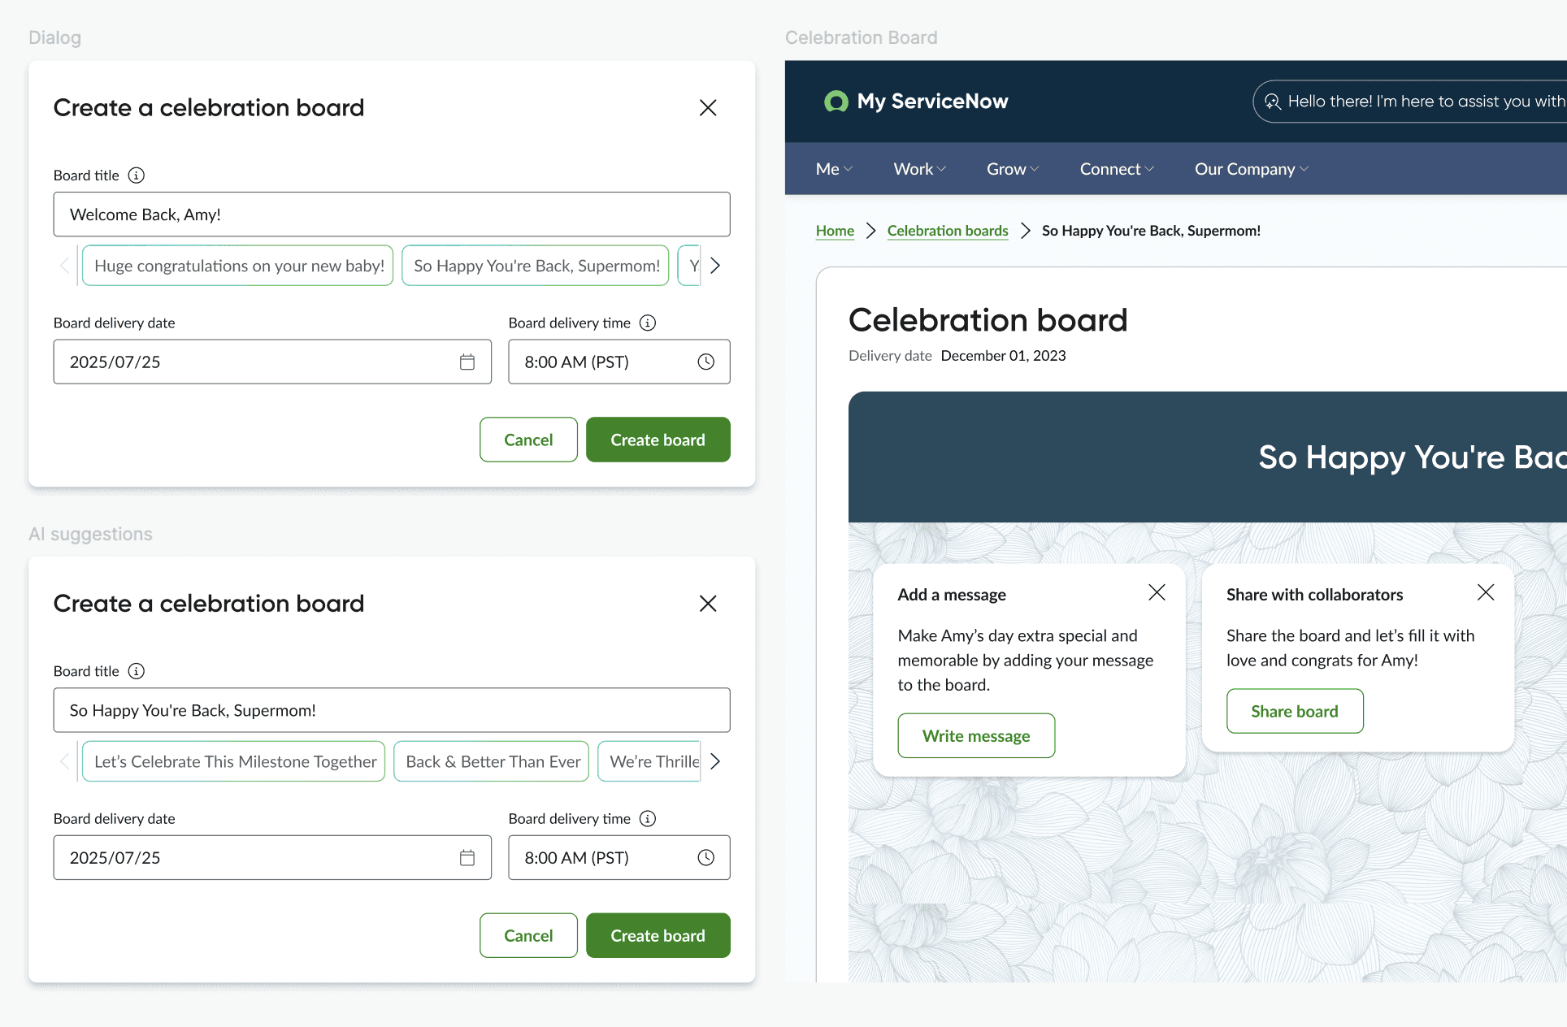This screenshot has height=1027, width=1567.
Task: Open the Grow navigation menu
Action: [x=1012, y=169]
